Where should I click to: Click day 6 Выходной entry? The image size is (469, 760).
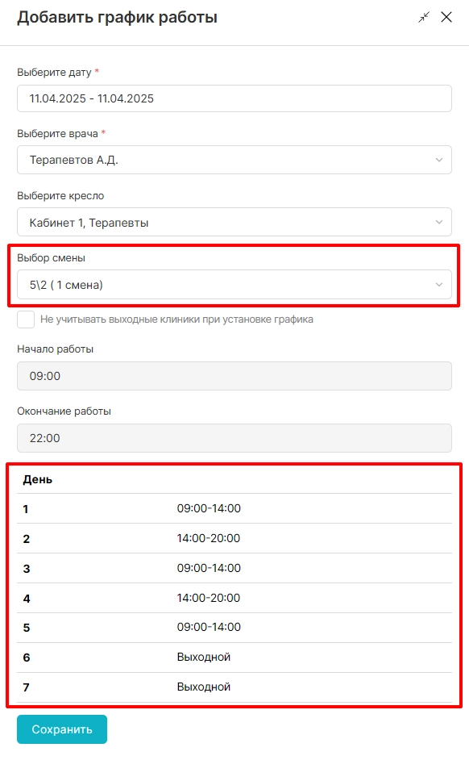[204, 658]
